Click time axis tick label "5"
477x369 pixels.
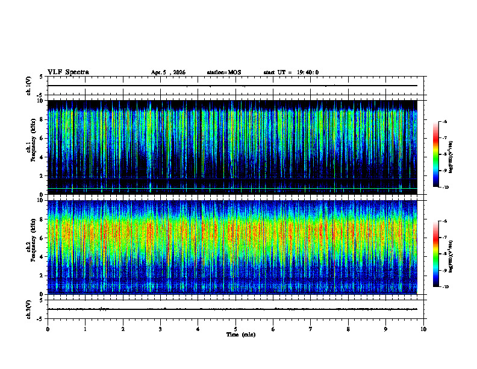tap(235, 329)
